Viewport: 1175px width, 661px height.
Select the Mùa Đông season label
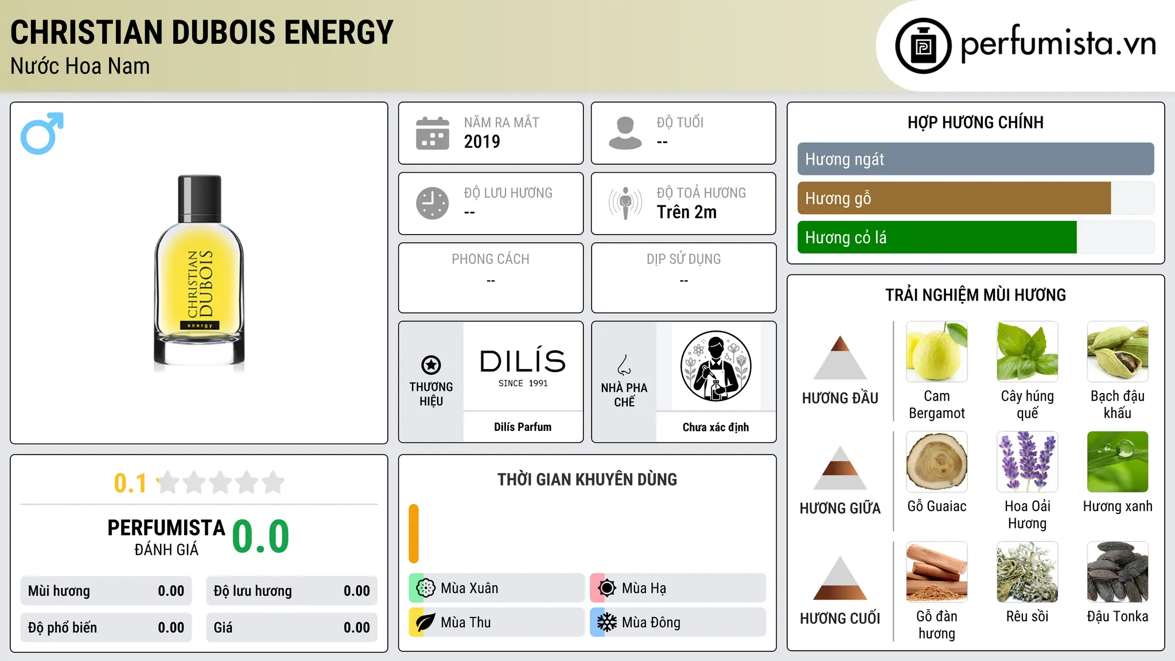(x=651, y=623)
